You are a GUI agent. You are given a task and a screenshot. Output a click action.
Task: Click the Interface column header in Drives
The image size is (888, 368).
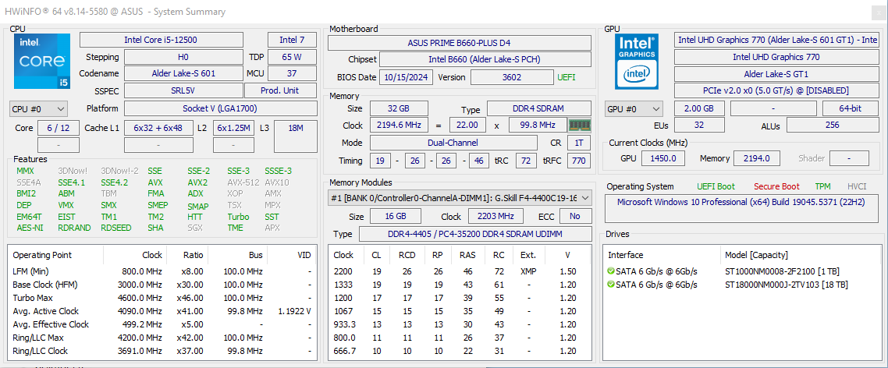point(626,255)
